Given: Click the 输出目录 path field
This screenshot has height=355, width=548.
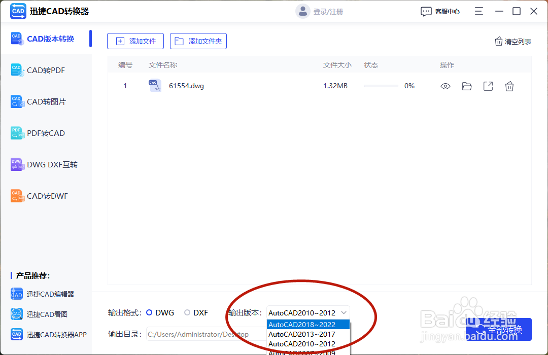Looking at the screenshot, I should click(206, 334).
